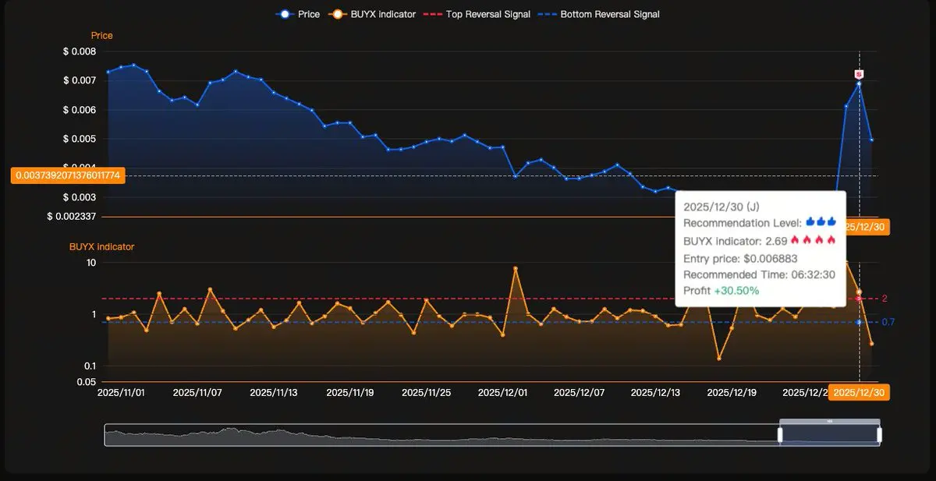
Task: Select the 2025/12/01 x-axis date
Action: [x=503, y=392]
